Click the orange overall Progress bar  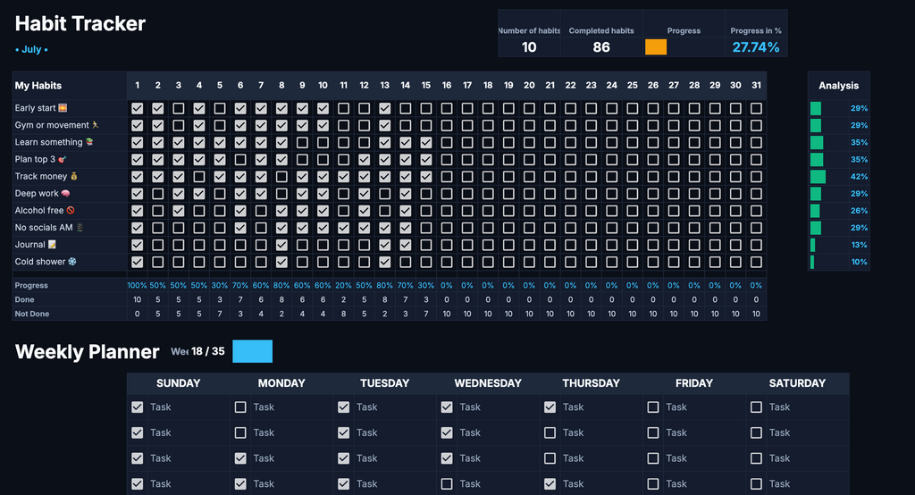tap(656, 47)
